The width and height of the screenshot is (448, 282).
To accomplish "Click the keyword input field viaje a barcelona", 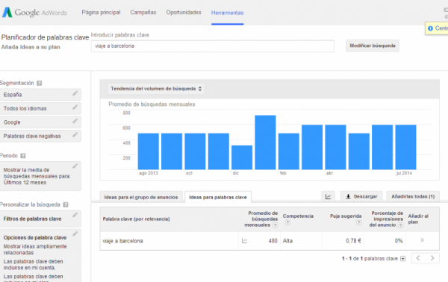I will (213, 46).
